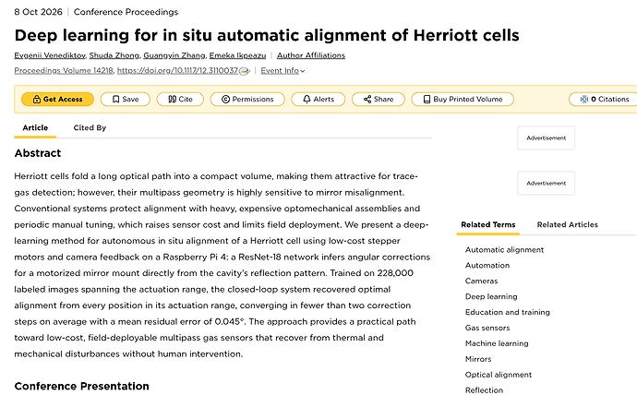637x395 pixels.
Task: Expand the Event Info dropdown
Action: point(282,71)
